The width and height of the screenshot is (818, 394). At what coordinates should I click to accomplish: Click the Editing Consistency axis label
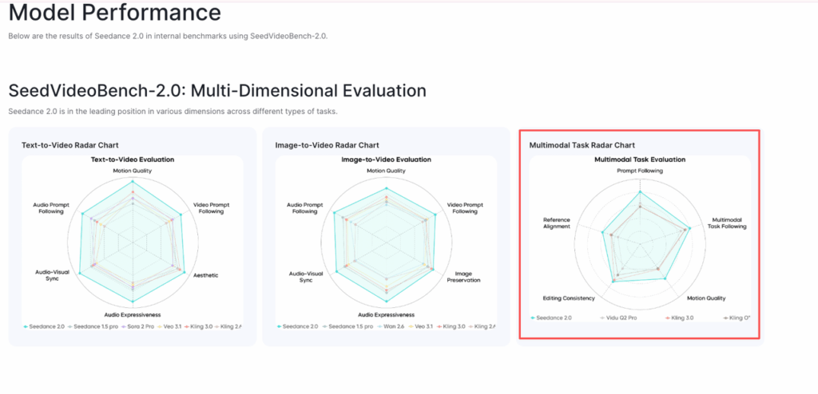(569, 298)
